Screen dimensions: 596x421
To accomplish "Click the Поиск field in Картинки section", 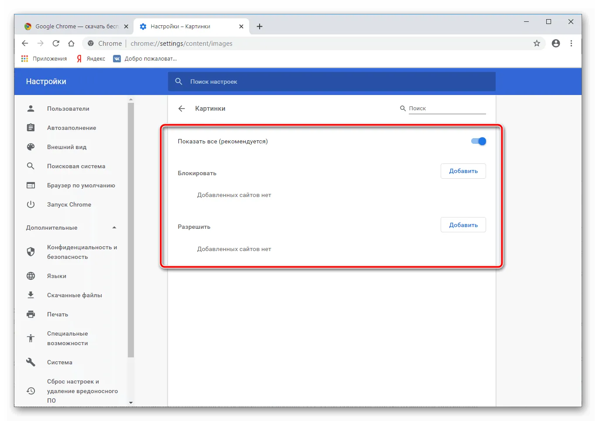I will click(x=447, y=109).
